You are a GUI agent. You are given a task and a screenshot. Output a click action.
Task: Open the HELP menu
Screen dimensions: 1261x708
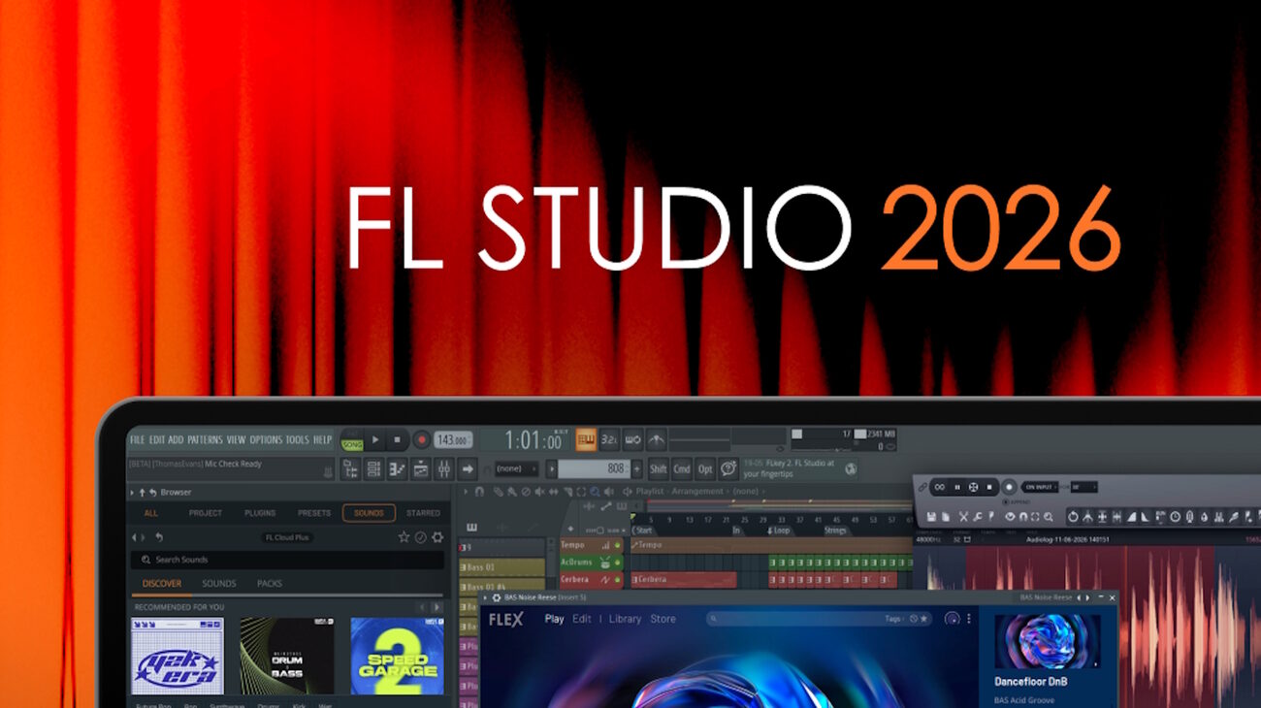(x=322, y=440)
